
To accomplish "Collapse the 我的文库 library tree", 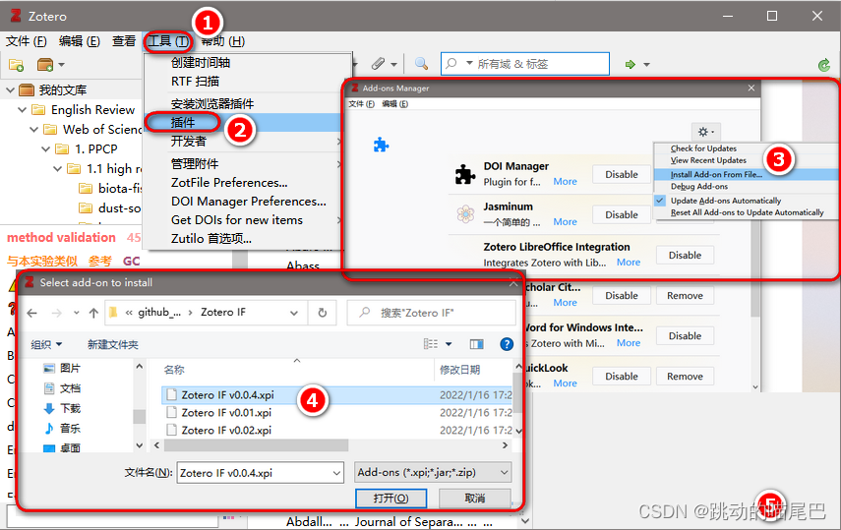I will 10,90.
